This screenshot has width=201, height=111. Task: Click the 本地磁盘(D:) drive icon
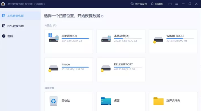(x=106, y=38)
